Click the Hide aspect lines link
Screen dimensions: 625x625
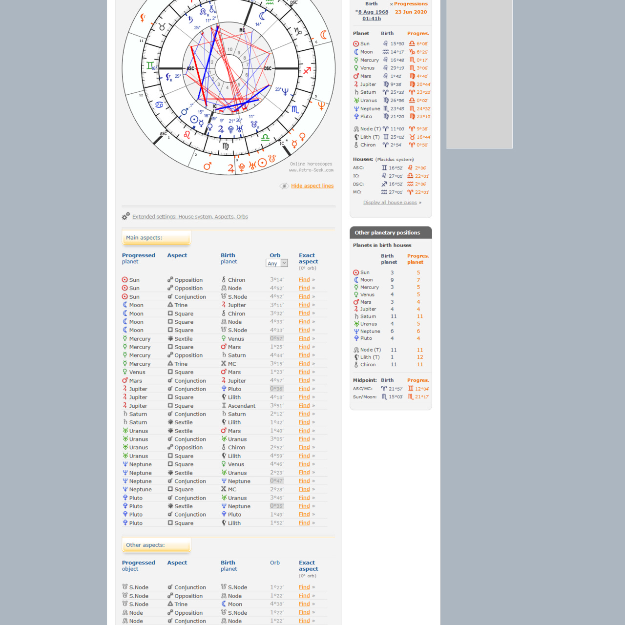pyautogui.click(x=312, y=186)
